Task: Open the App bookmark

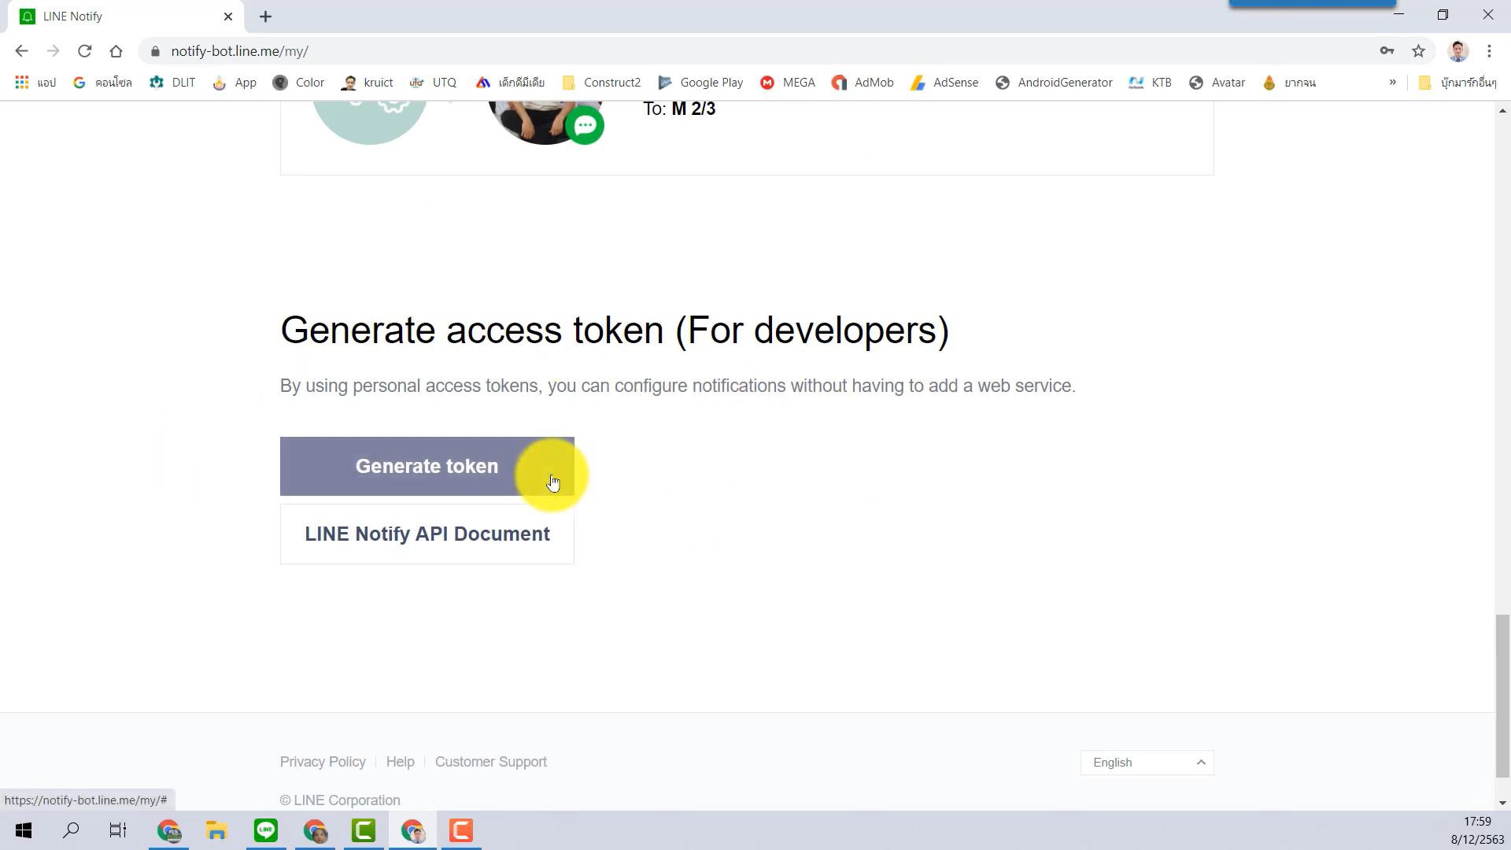Action: 235,83
